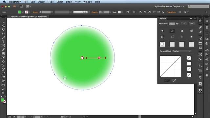Open the Object menu

[42, 2]
